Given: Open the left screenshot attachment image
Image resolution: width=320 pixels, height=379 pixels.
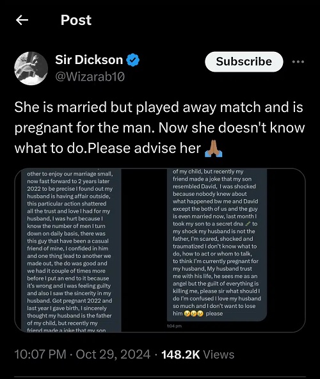Looking at the screenshot, I should point(71,250).
